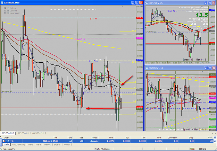Click the Swap column header
217x151 pixels.
(x=186, y=137)
